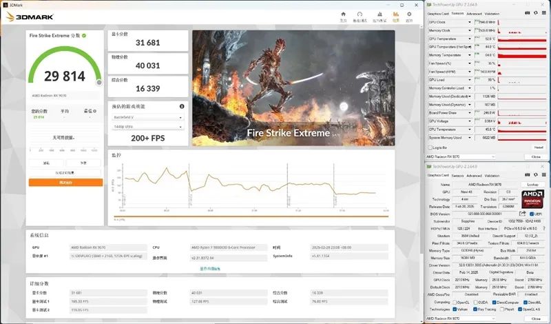This screenshot has height=324, width=551.
Task: Toggle the OpenCL checkbox
Action: click(455, 302)
